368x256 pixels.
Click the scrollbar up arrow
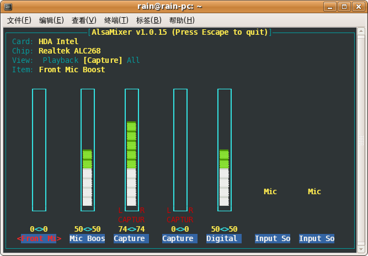(x=361, y=31)
